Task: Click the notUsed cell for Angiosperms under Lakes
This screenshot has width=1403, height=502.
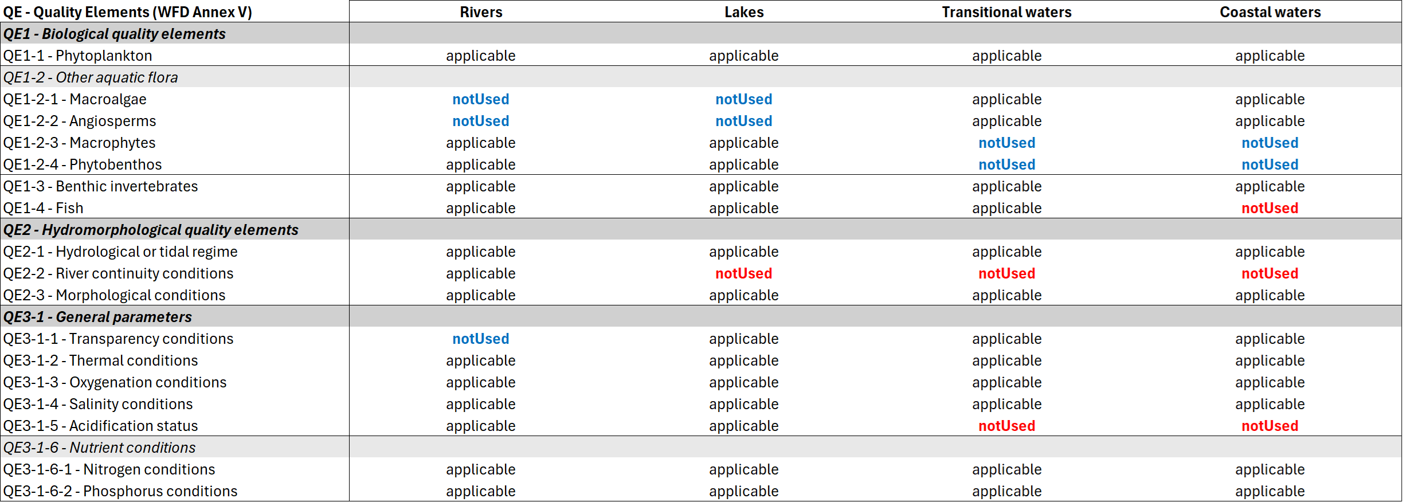Action: pyautogui.click(x=744, y=121)
